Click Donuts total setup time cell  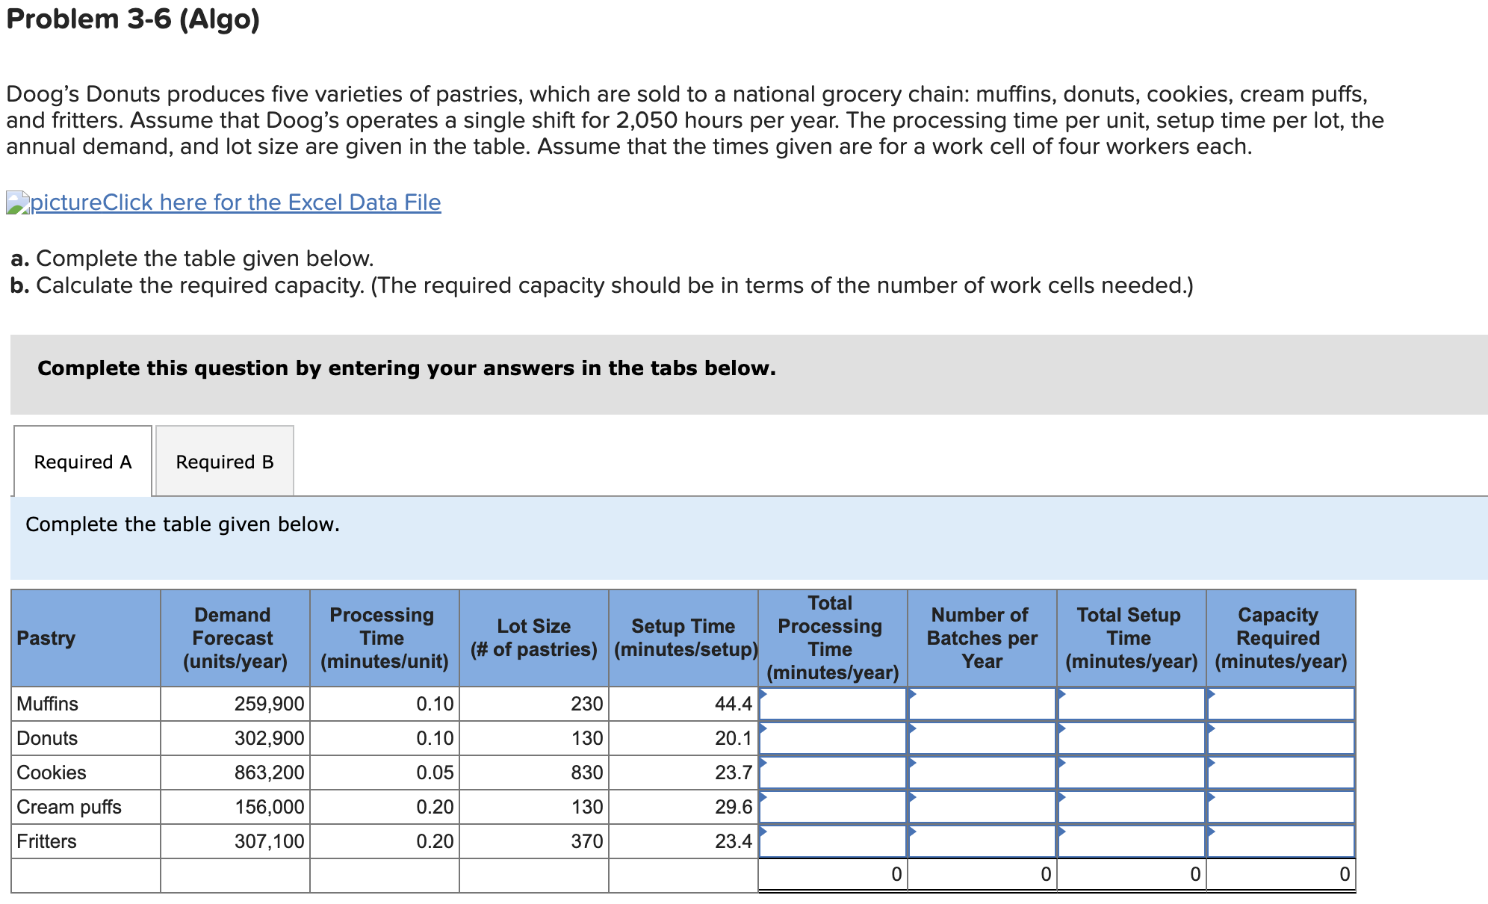click(1131, 738)
